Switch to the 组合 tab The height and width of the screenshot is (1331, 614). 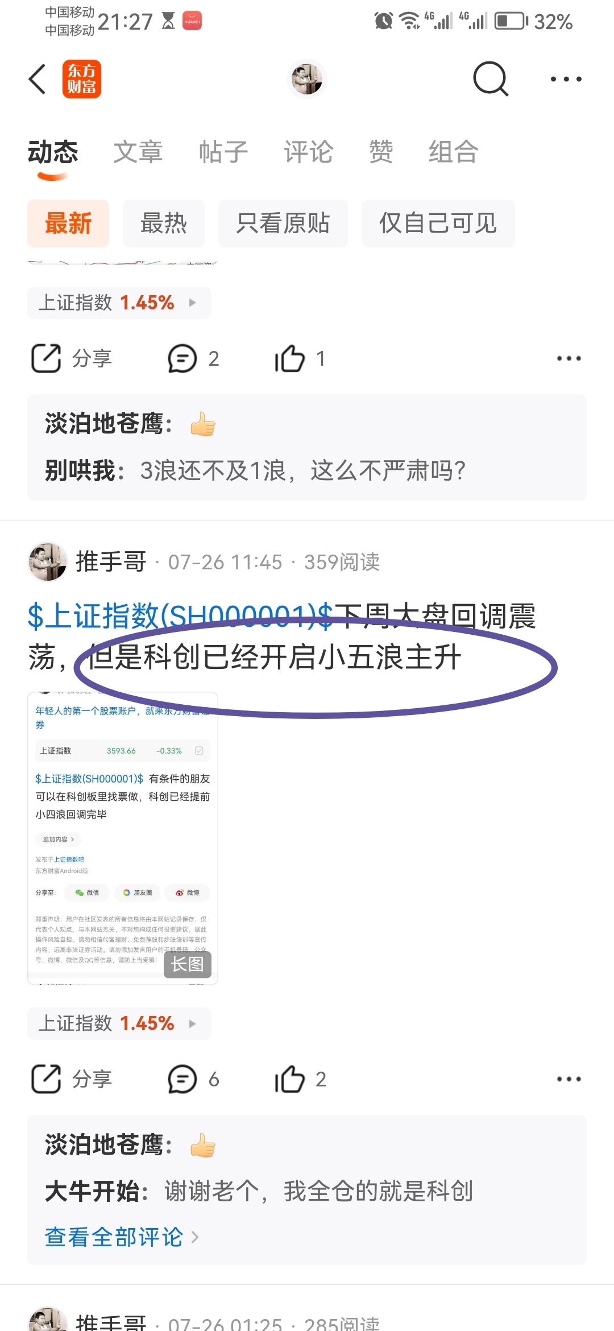pyautogui.click(x=453, y=152)
